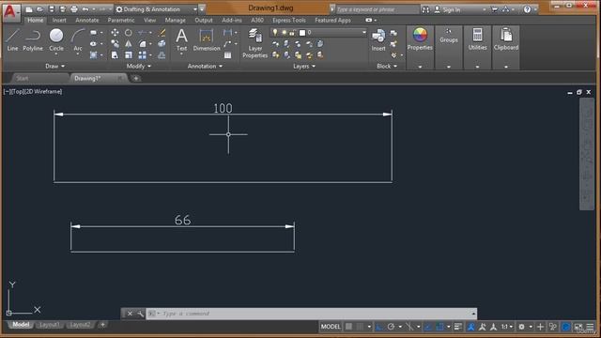The image size is (601, 338).
Task: Select the Mirror tool
Action: [129, 44]
